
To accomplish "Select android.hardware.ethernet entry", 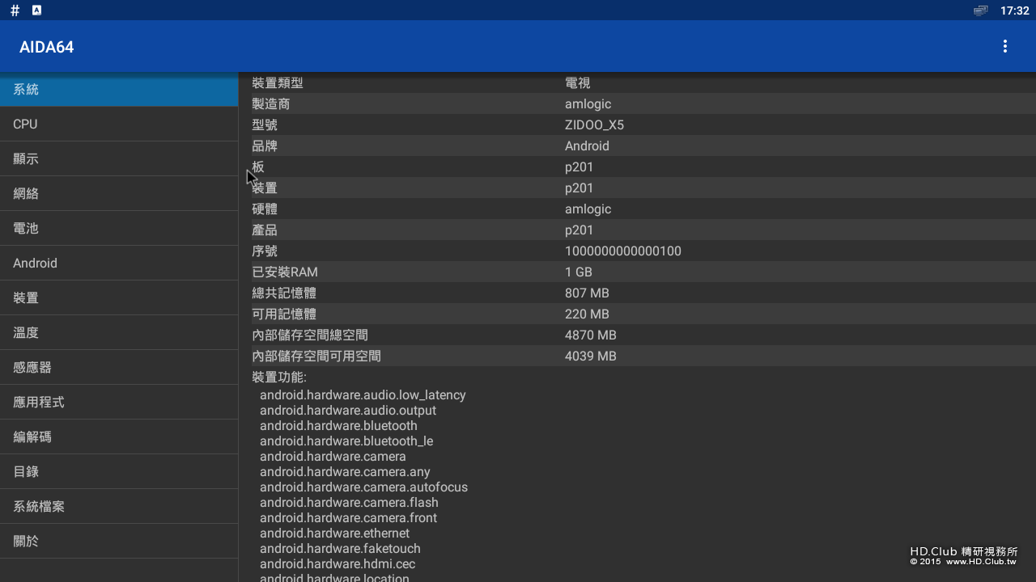I will coord(334,533).
